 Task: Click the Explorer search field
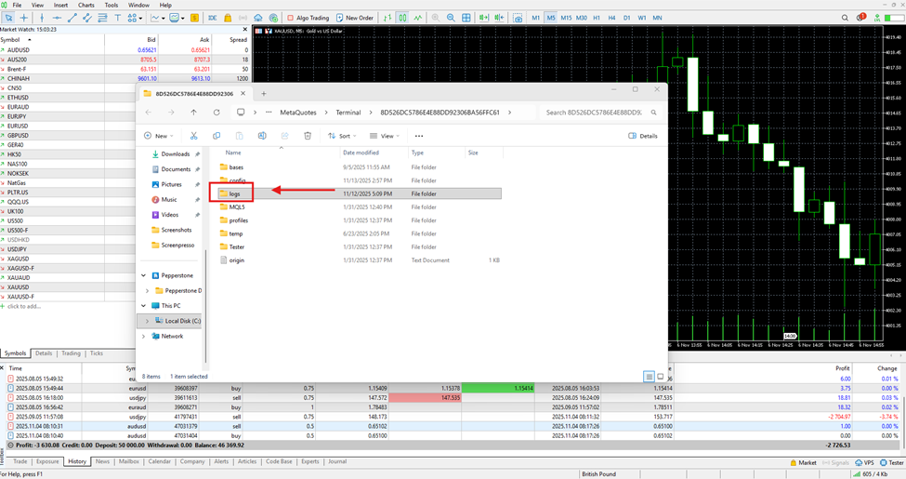click(595, 113)
